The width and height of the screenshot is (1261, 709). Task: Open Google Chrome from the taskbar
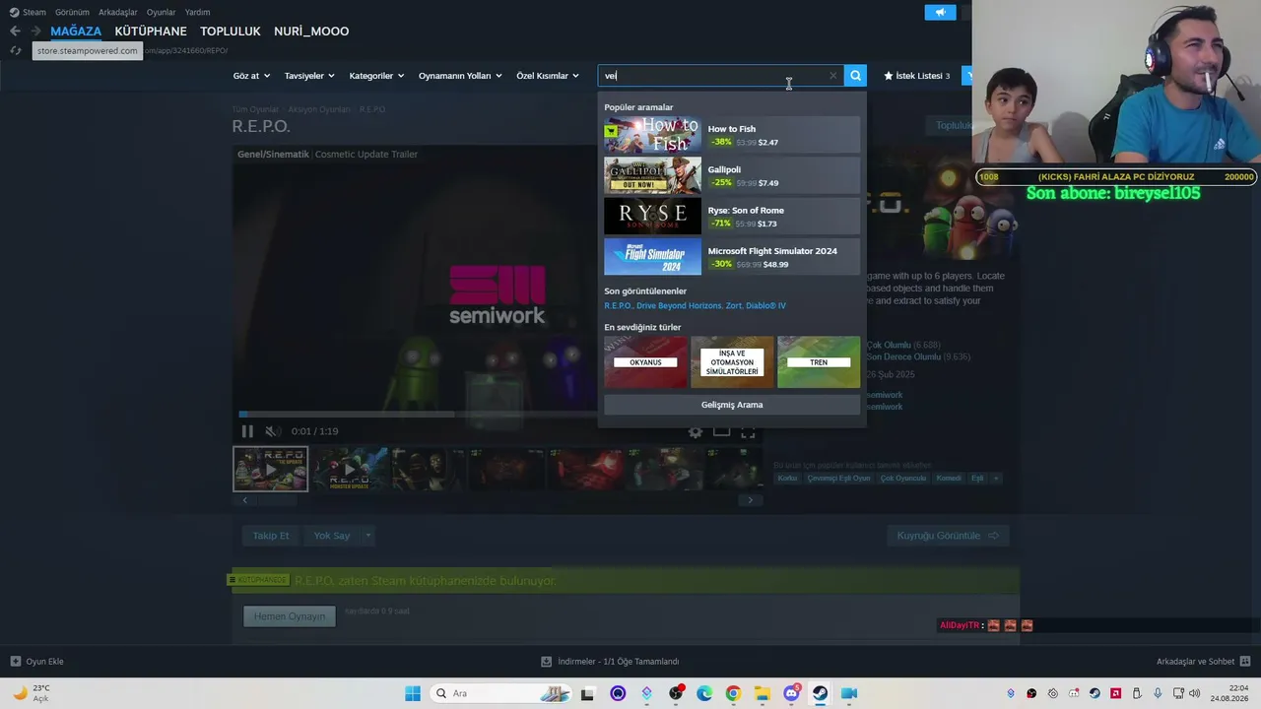pyautogui.click(x=733, y=693)
